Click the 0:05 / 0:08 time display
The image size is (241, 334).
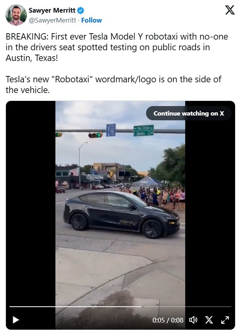(168, 320)
